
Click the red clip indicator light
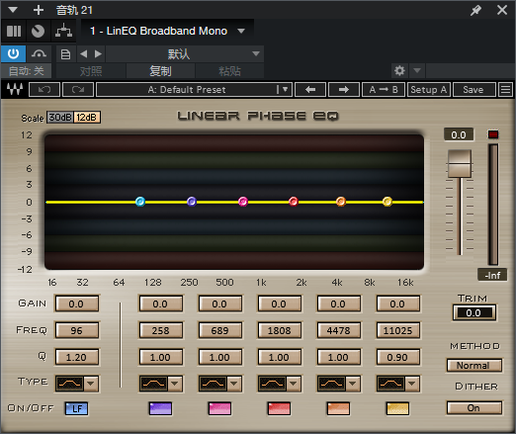point(493,134)
